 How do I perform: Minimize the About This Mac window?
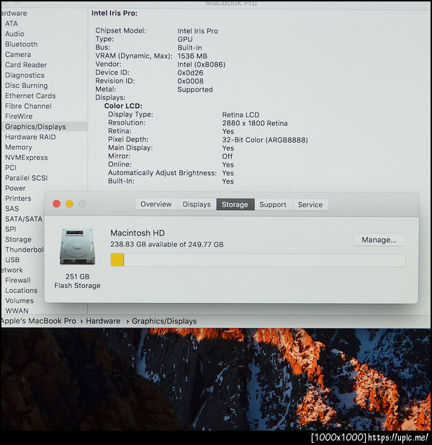pyautogui.click(x=69, y=204)
